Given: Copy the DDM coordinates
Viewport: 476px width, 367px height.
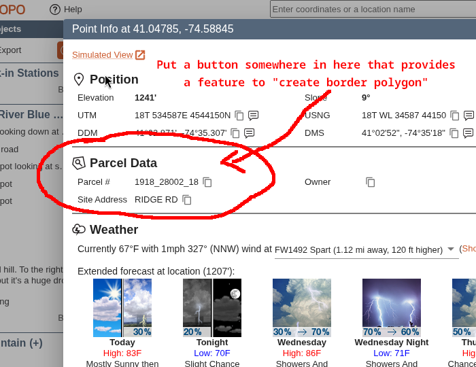Looking at the screenshot, I should (236, 133).
